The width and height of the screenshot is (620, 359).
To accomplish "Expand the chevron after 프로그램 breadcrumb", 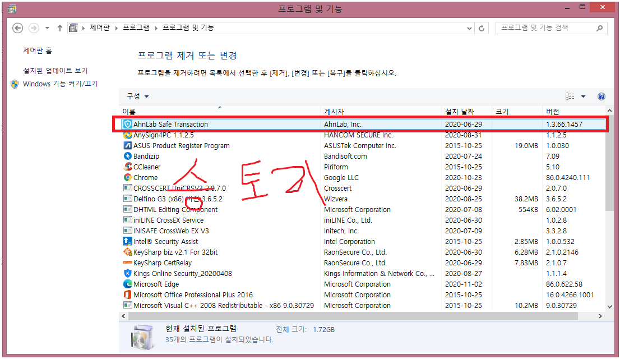I will click(156, 28).
